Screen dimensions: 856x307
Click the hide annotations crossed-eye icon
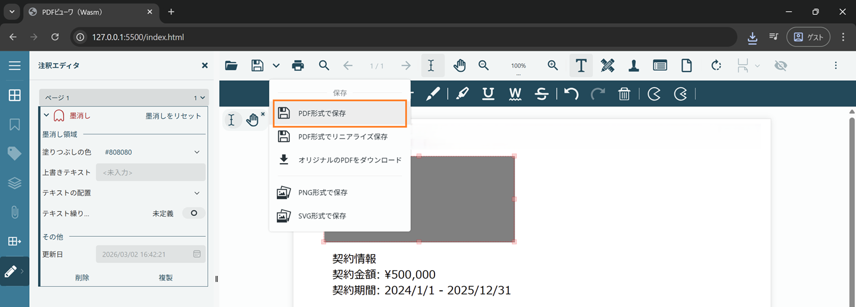pos(781,65)
